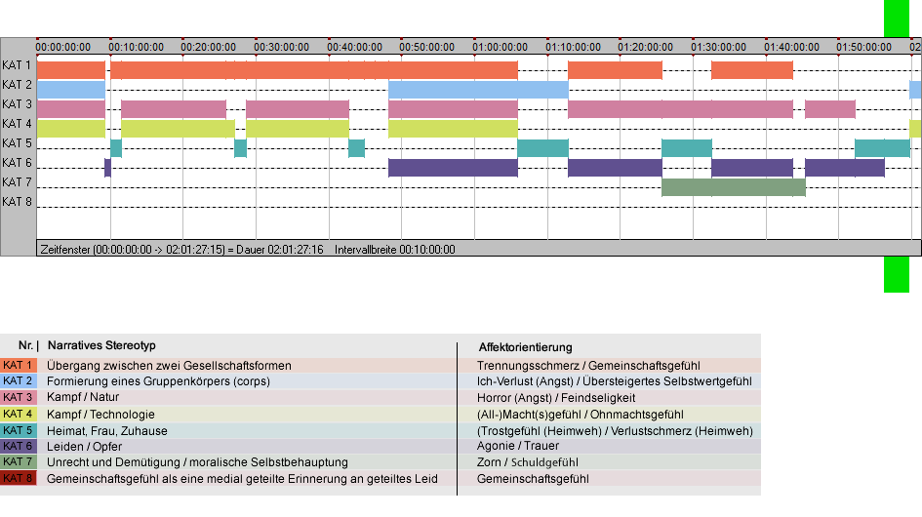Click the 'Kampf / Natur' legend entry
This screenshot has width=922, height=517.
83,397
